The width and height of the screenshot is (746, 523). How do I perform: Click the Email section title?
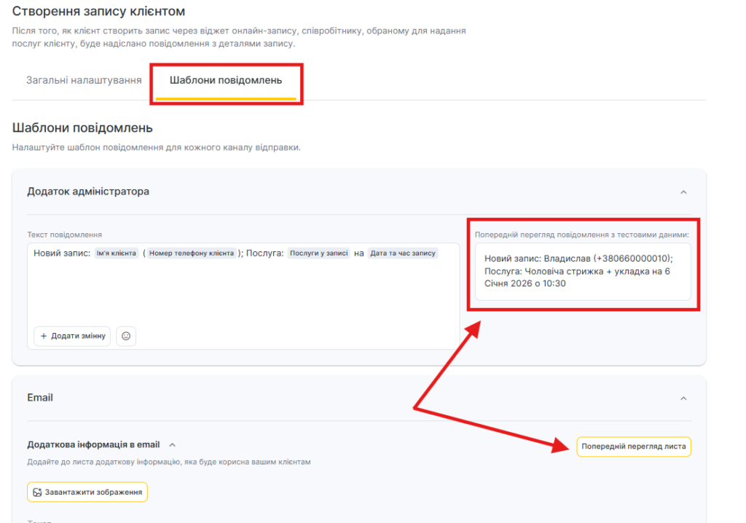(x=40, y=398)
